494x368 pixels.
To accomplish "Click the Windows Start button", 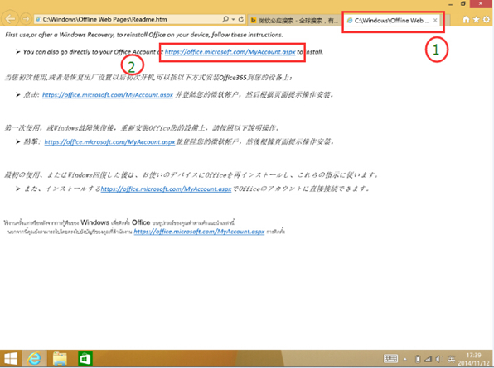I will [11, 359].
